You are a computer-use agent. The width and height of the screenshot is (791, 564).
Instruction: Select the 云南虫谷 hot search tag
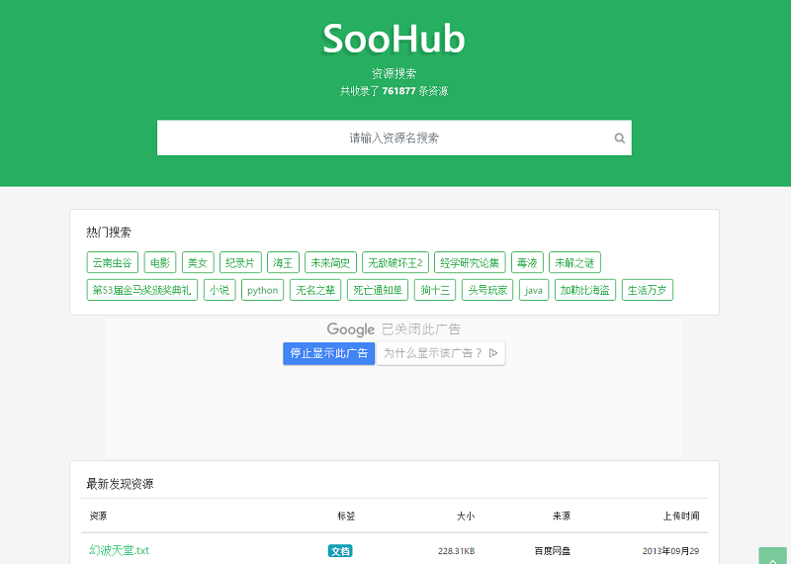click(x=112, y=262)
